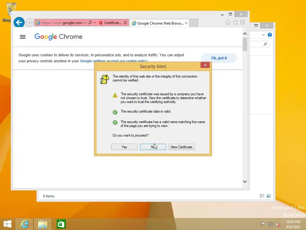This screenshot has width=306, height=230.
Task: Open Windows Store from taskbar
Action: 61,224
